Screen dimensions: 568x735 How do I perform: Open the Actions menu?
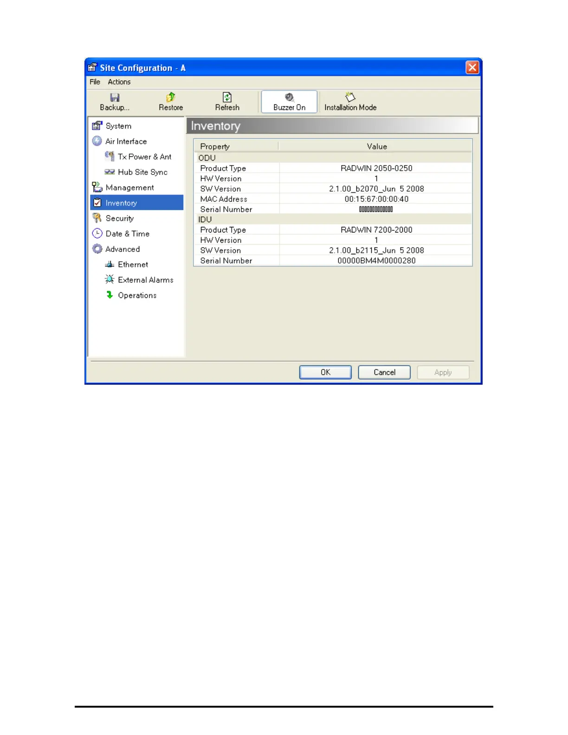pyautogui.click(x=119, y=82)
